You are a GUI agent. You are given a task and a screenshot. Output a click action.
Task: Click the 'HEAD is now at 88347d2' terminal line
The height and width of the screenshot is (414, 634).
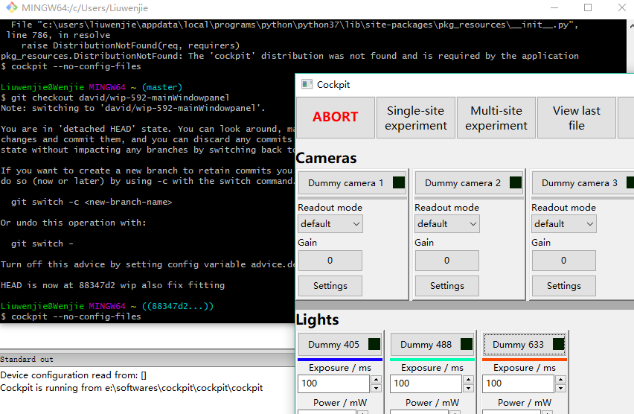[112, 285]
